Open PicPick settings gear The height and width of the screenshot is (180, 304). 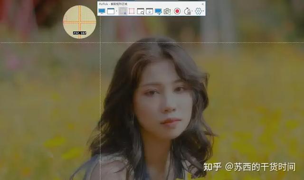(199, 11)
